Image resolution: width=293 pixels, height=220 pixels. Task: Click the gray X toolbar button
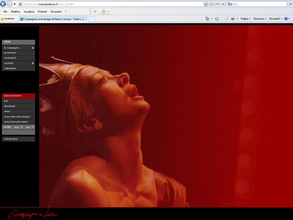pos(95,11)
